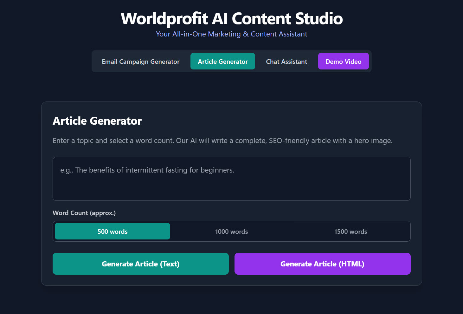Image resolution: width=463 pixels, height=314 pixels.
Task: Click the green highlighted 500 words segment
Action: 112,231
